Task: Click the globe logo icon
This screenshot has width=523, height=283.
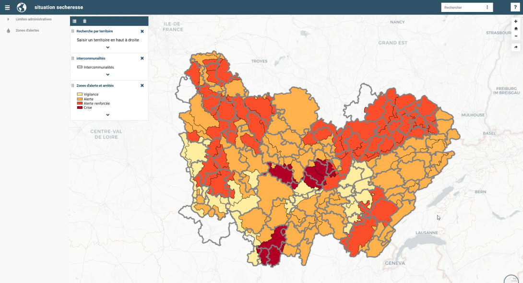Action: (22, 8)
